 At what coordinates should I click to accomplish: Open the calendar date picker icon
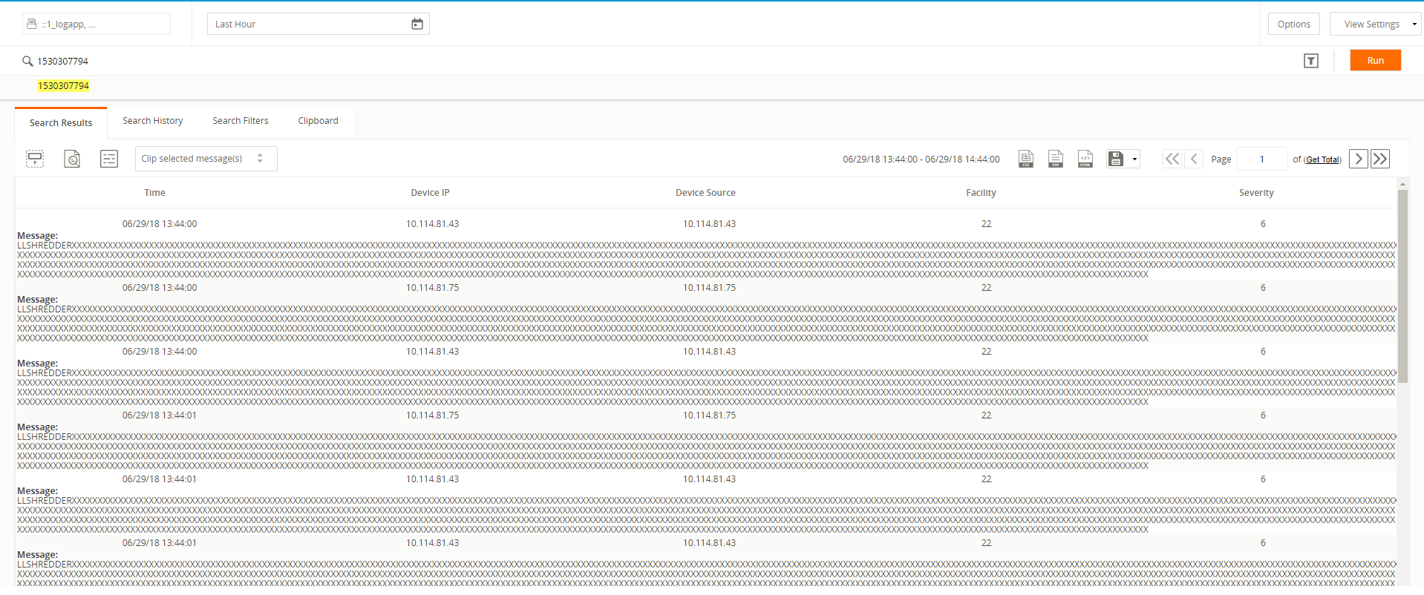pos(417,24)
